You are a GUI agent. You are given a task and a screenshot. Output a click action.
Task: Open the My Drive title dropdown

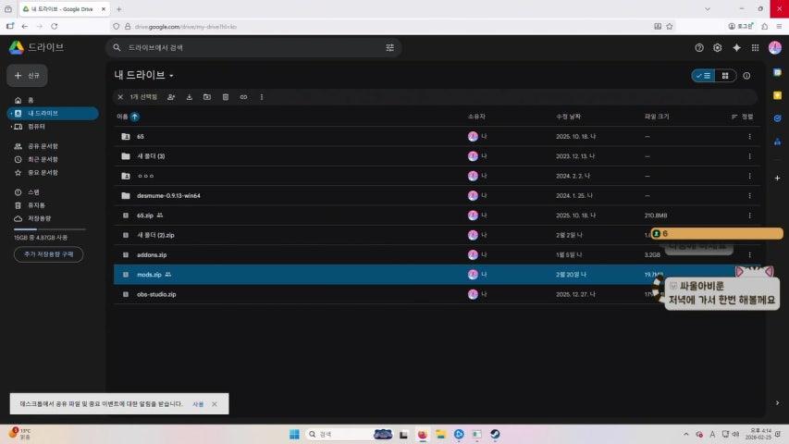coord(144,75)
